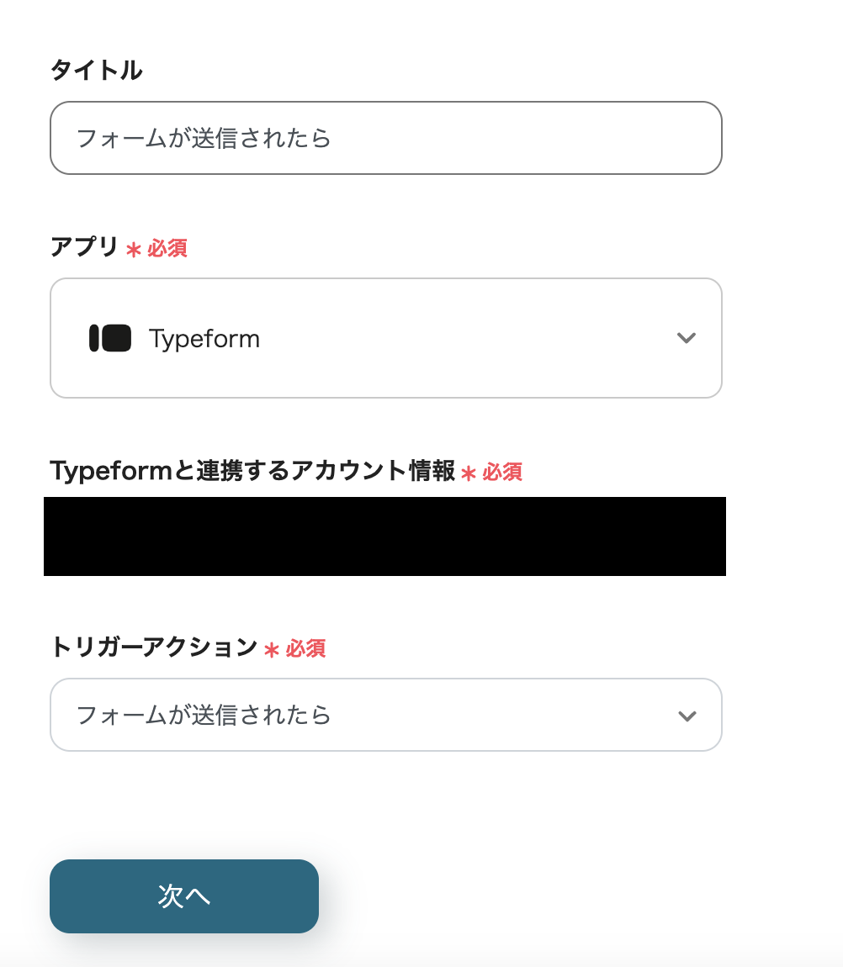
Task: Select the Typeform text in app selector
Action: 204,339
